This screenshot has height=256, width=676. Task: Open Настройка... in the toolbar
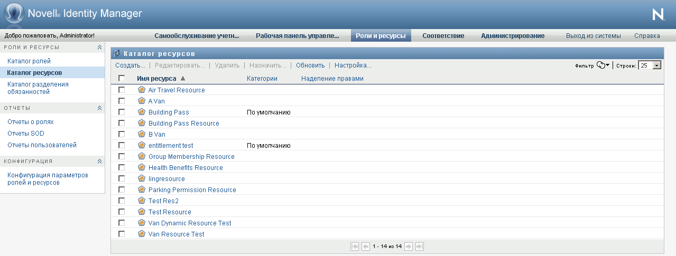tap(353, 65)
